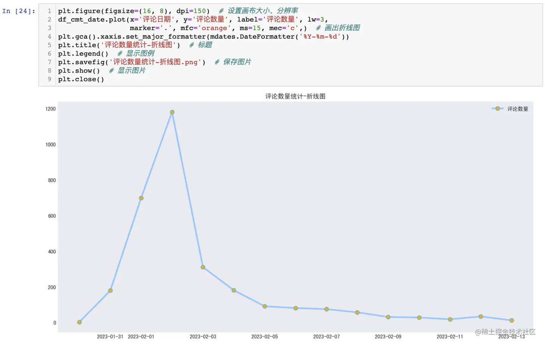This screenshot has width=545, height=345.
Task: Click the y-axis label 600
Action: point(52,216)
